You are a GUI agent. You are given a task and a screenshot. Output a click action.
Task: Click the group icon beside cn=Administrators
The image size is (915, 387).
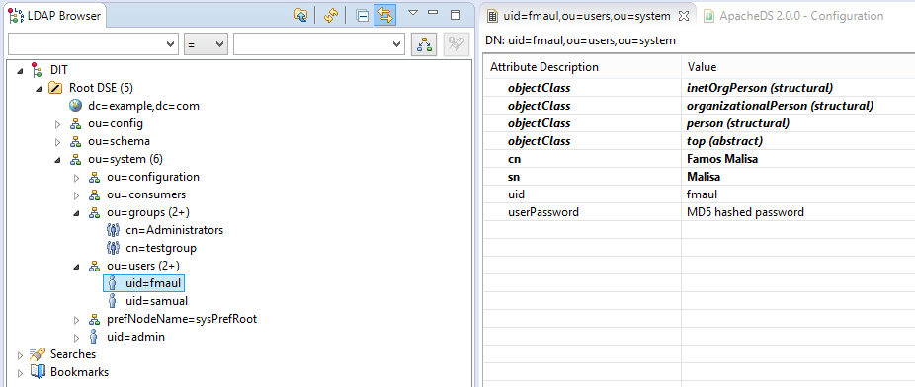[x=113, y=230]
